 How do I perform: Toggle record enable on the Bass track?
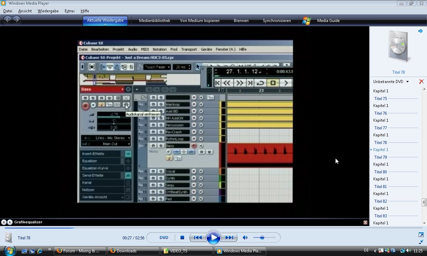click(x=194, y=146)
